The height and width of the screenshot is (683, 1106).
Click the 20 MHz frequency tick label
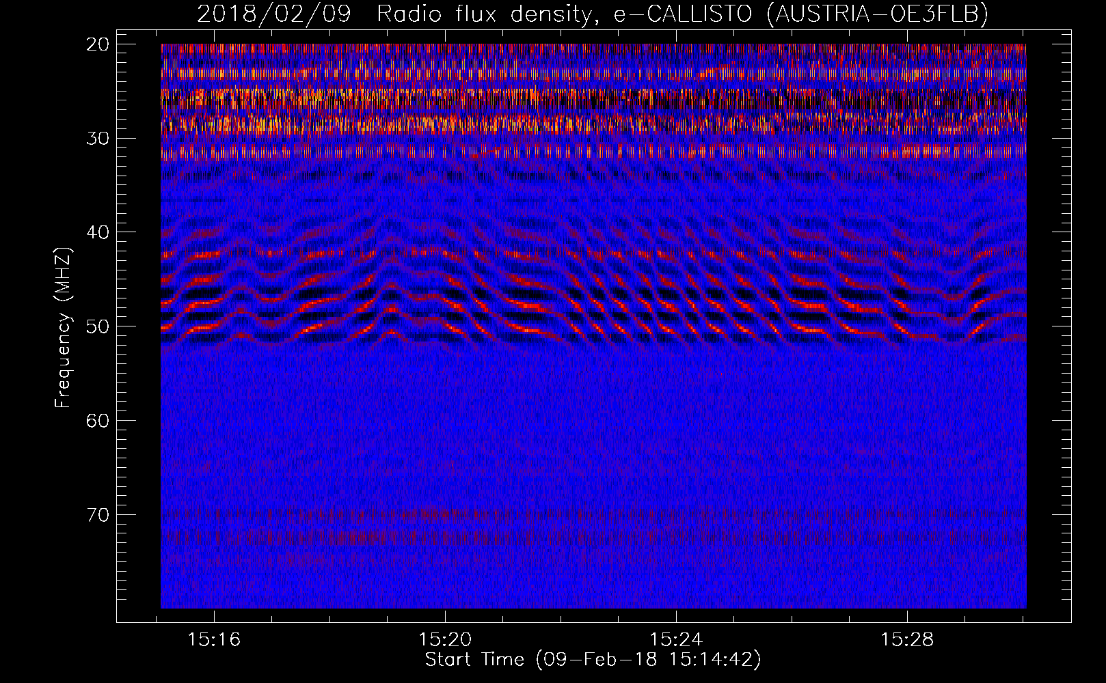(98, 44)
